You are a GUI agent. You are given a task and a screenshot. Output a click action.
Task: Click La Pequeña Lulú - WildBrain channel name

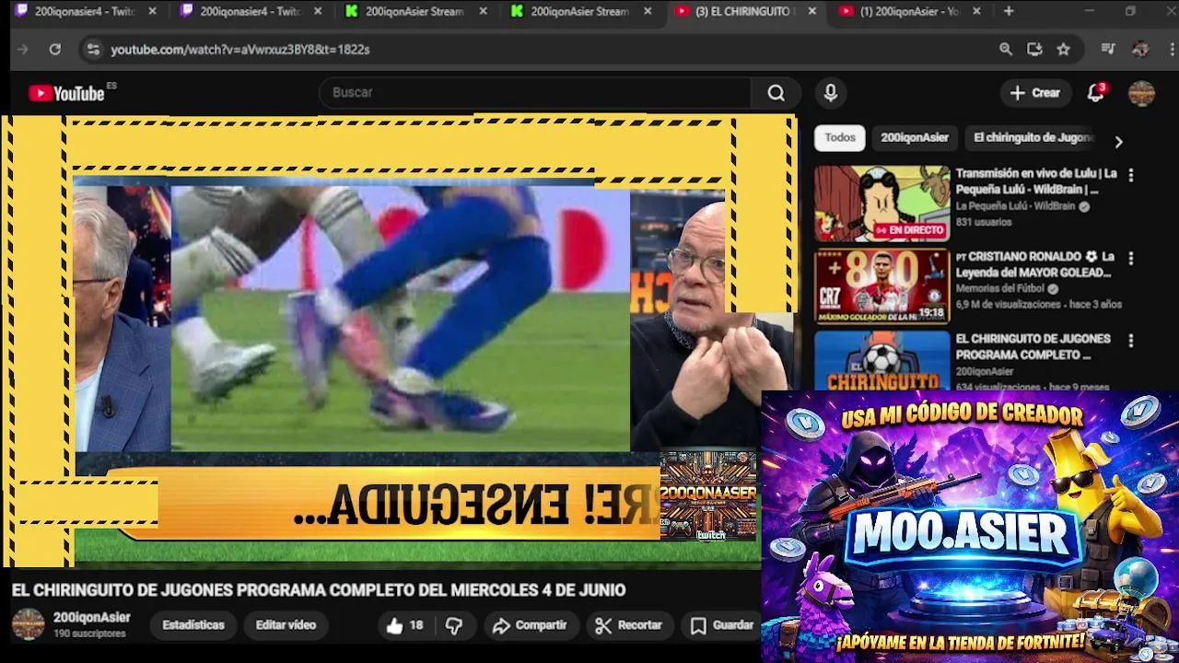(1015, 206)
